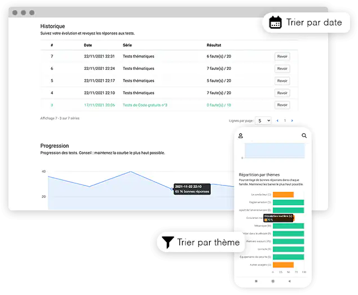Image resolution: width=358 pixels, height=295 pixels.
Task: Click the chart tooltip 65 % bonnes réponses
Action: coord(192,189)
